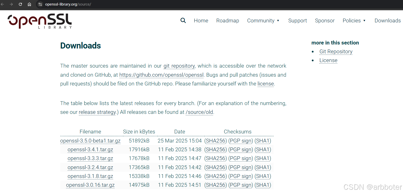403x194 pixels.
Task: Click the 'Checksums' column header
Action: (x=238, y=132)
